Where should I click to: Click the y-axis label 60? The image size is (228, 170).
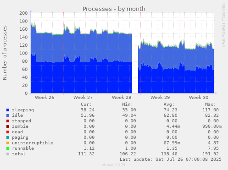[25, 69]
